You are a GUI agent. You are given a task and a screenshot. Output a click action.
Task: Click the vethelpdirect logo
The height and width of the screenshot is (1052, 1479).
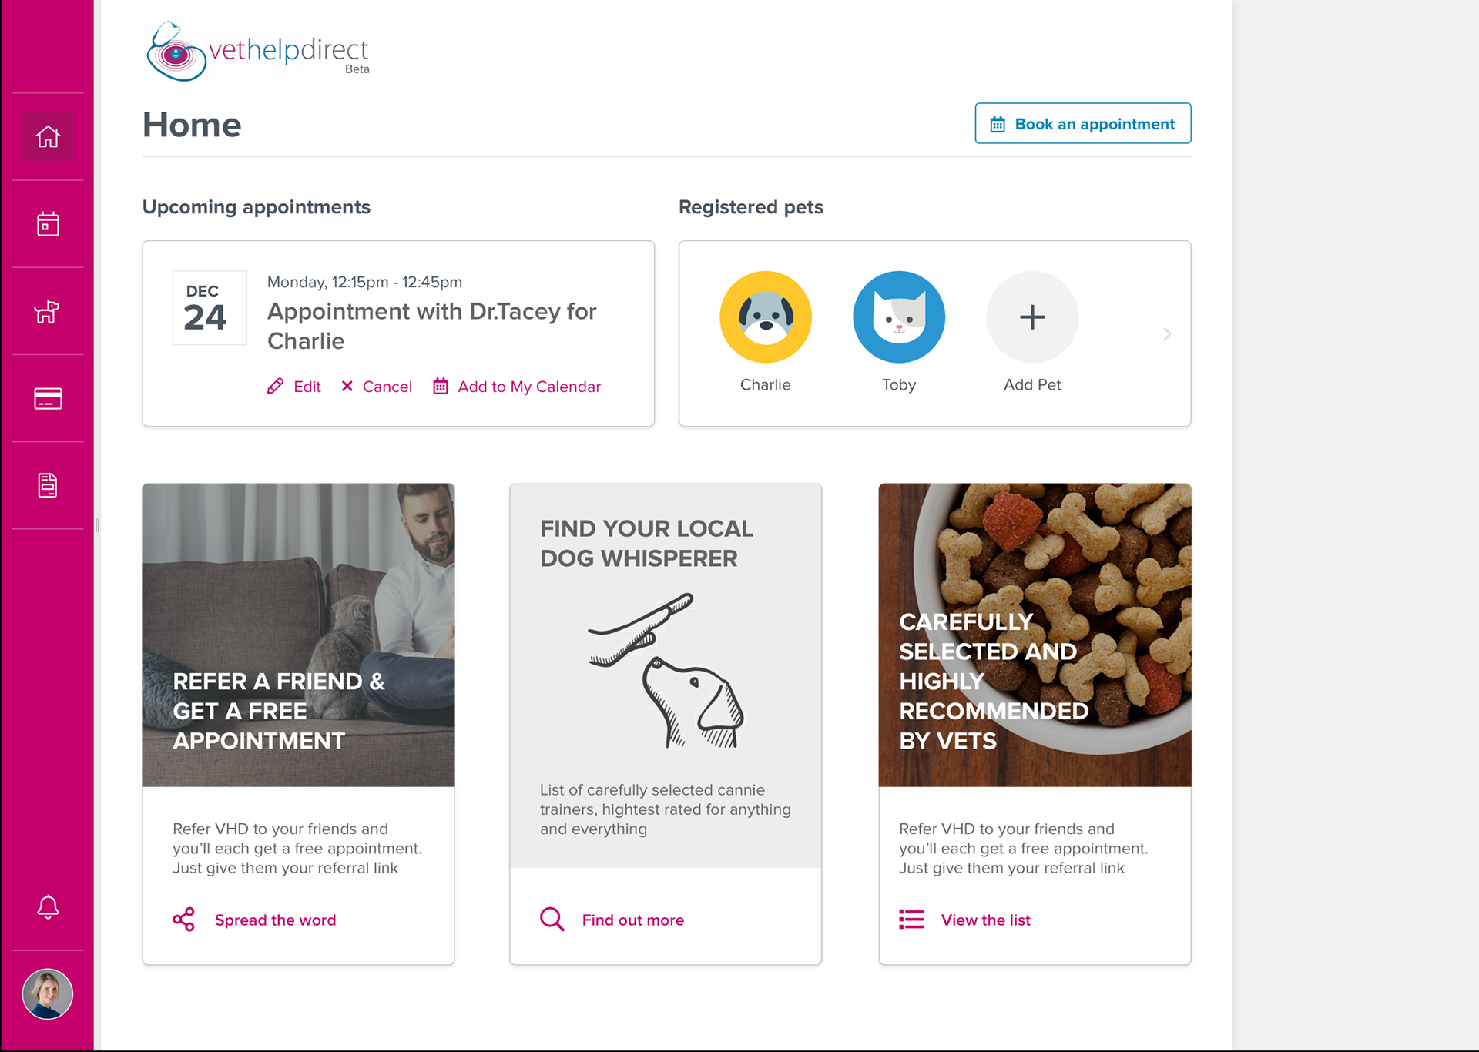coord(257,52)
